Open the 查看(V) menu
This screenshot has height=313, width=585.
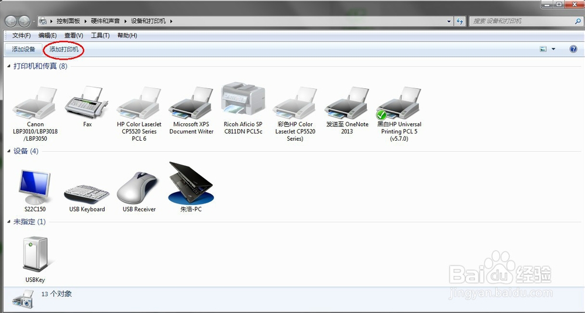74,36
